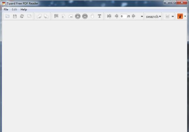Select the text selection T tool
This screenshot has height=132, width=189.
tap(100, 16)
